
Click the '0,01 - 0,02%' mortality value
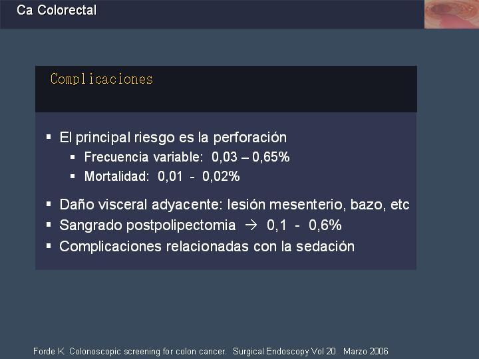[x=198, y=176]
